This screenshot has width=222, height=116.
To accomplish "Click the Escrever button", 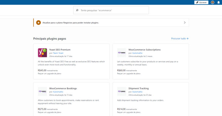I will coord(201,2).
